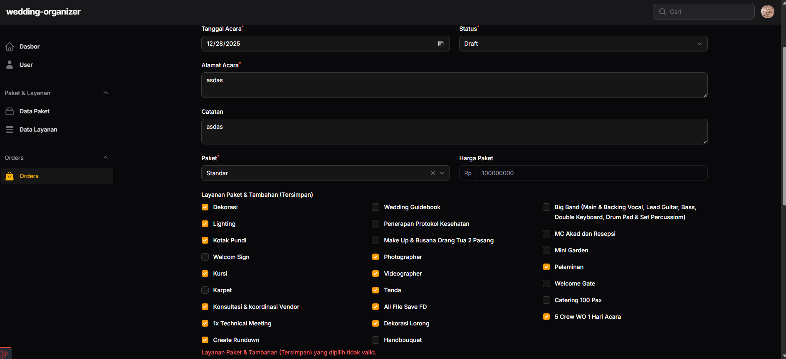786x359 pixels.
Task: Check MC Akad dan Resepsi
Action: [546, 234]
